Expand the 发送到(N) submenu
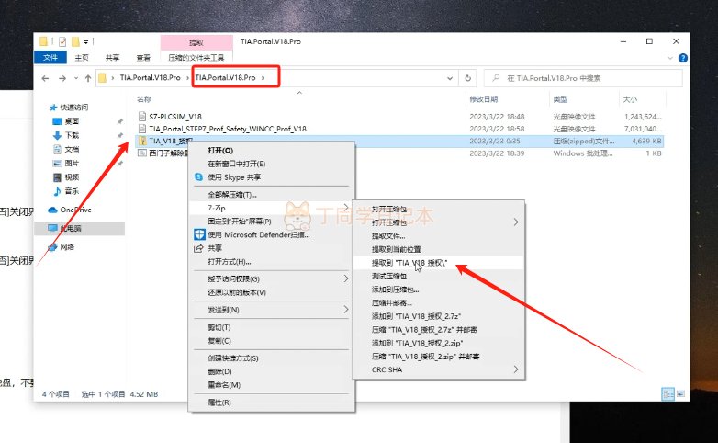Viewport: 718px width, 443px height. coord(271,310)
